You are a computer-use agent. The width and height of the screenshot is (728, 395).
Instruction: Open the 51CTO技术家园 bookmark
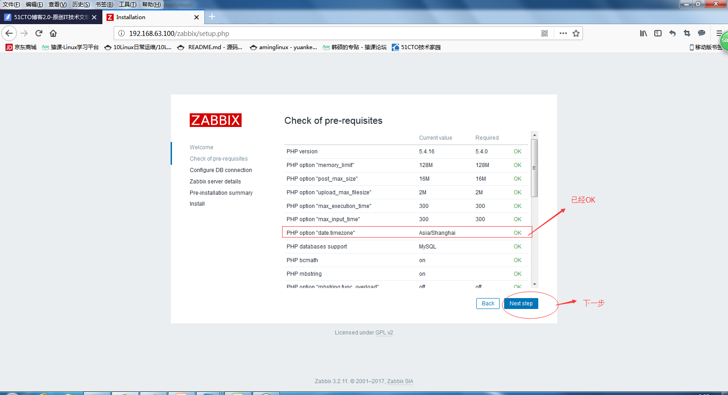coord(416,47)
